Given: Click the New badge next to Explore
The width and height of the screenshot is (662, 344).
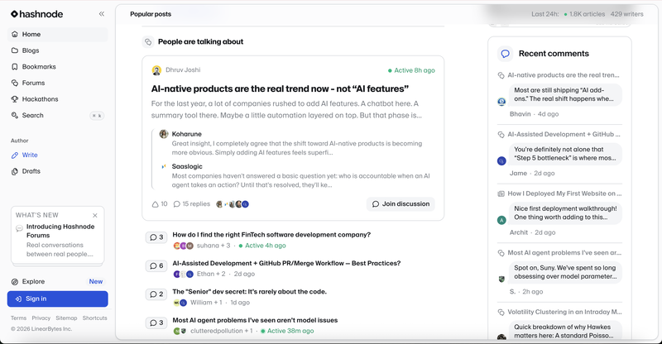Looking at the screenshot, I should [x=96, y=281].
